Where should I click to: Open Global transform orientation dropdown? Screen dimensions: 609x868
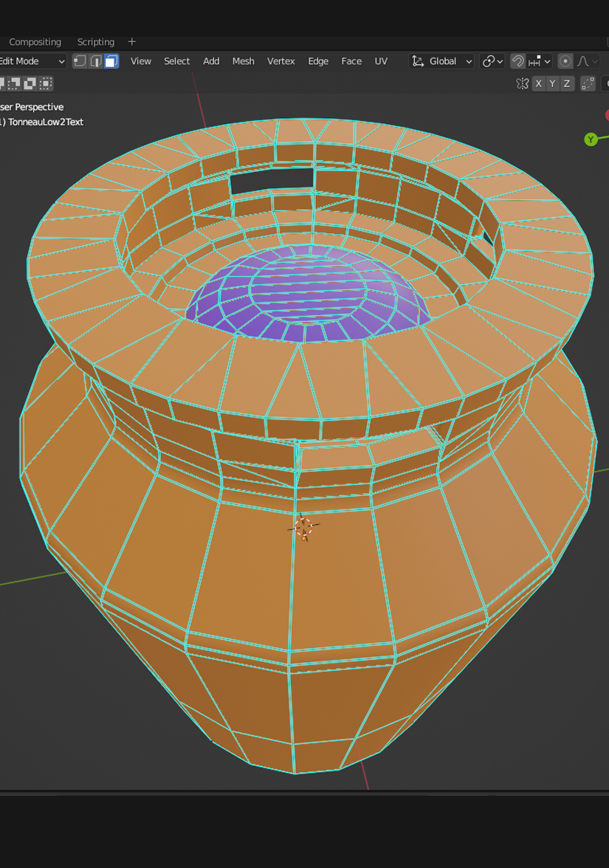coord(441,61)
